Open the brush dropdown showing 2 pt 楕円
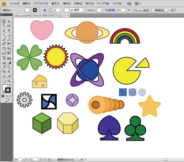The width and height of the screenshot is (184, 162). [x=84, y=10]
